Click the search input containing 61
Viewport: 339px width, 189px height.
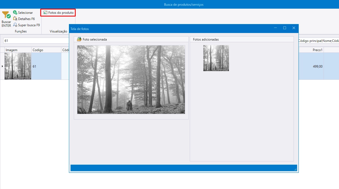36,41
